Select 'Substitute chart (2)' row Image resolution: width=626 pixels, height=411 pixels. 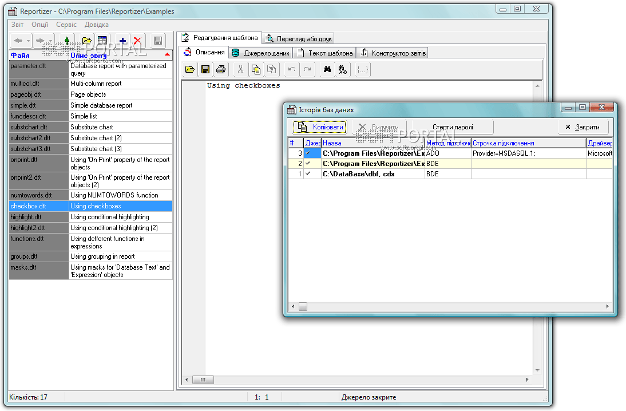pos(90,138)
